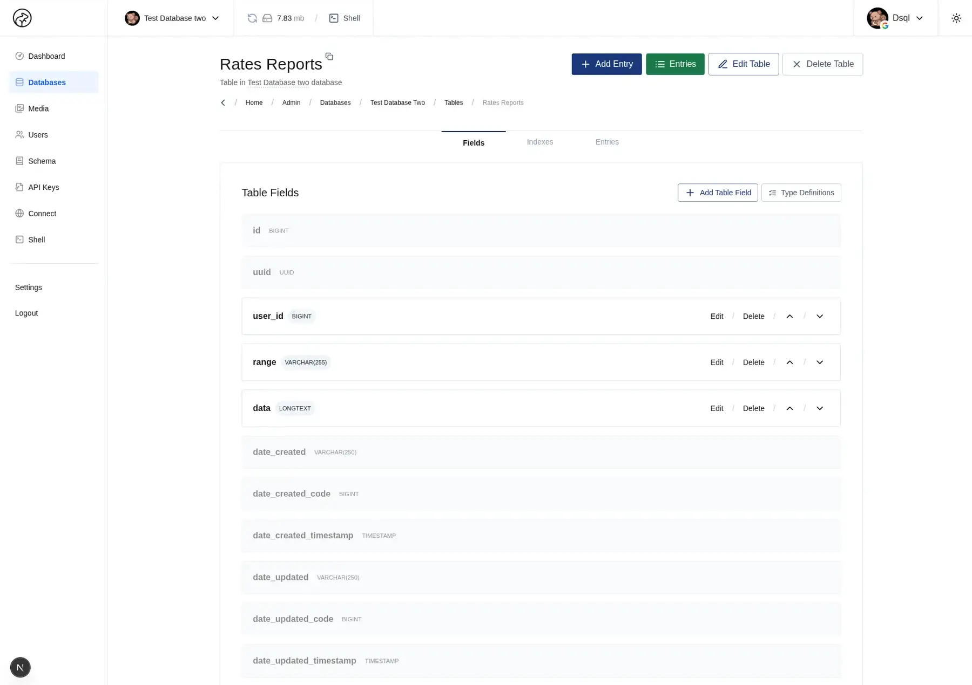Viewport: 972px width, 685px height.
Task: Click the Delete Table button
Action: point(822,64)
